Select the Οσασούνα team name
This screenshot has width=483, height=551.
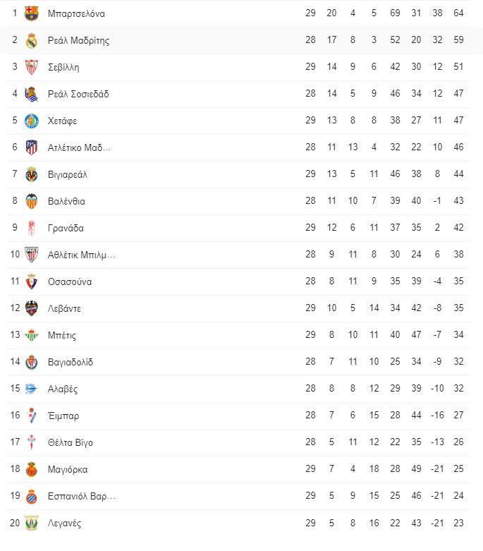click(70, 281)
